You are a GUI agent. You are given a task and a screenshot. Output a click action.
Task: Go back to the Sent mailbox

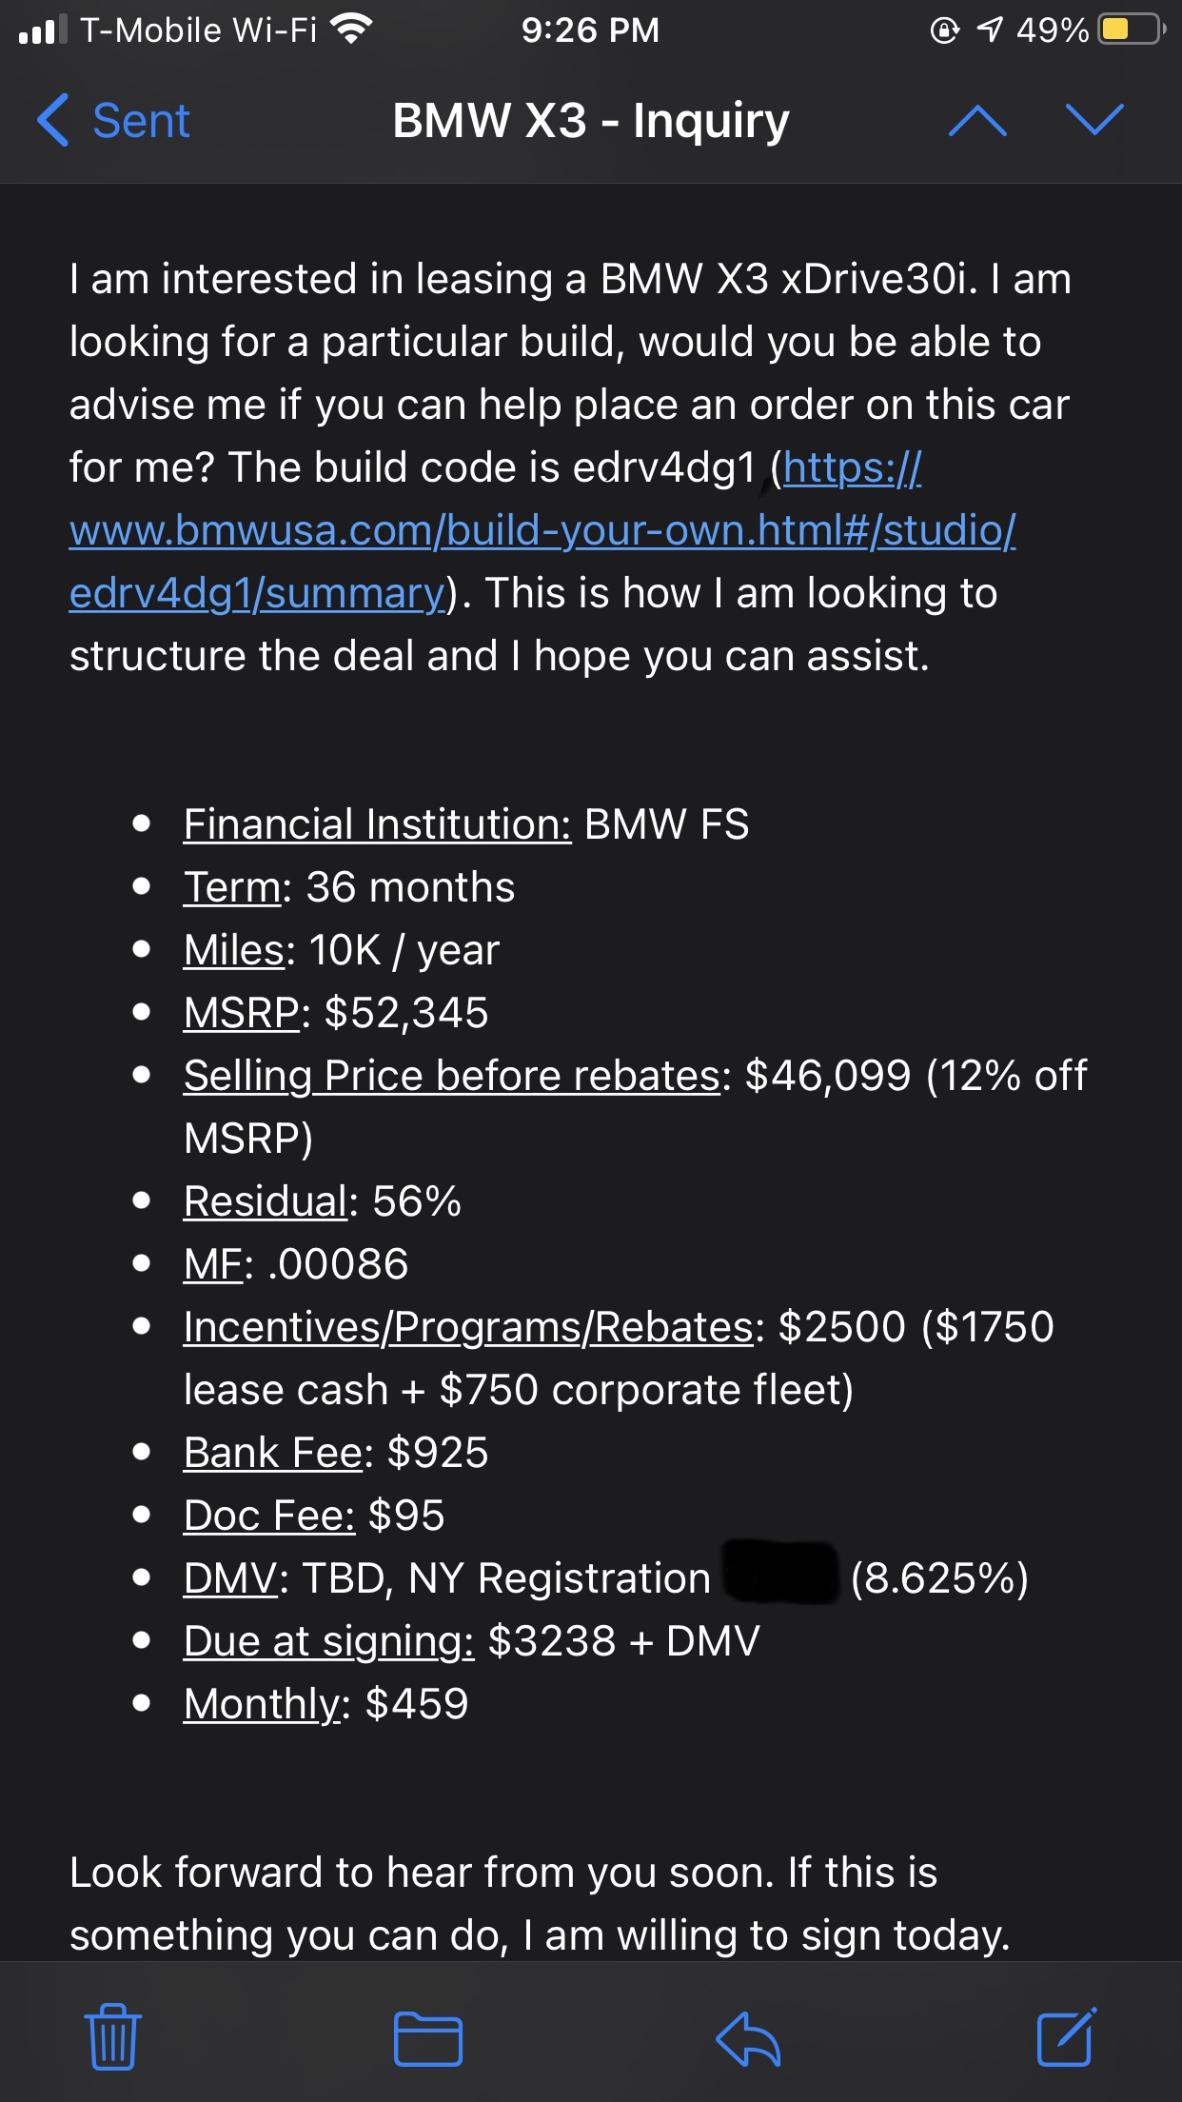pos(113,121)
